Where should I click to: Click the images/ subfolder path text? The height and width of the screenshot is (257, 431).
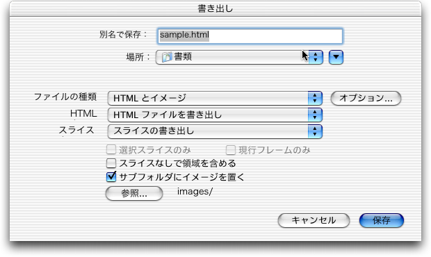[x=195, y=192]
